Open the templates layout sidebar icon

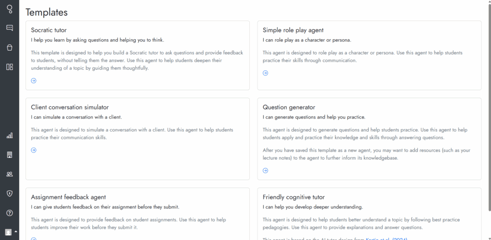(10, 67)
